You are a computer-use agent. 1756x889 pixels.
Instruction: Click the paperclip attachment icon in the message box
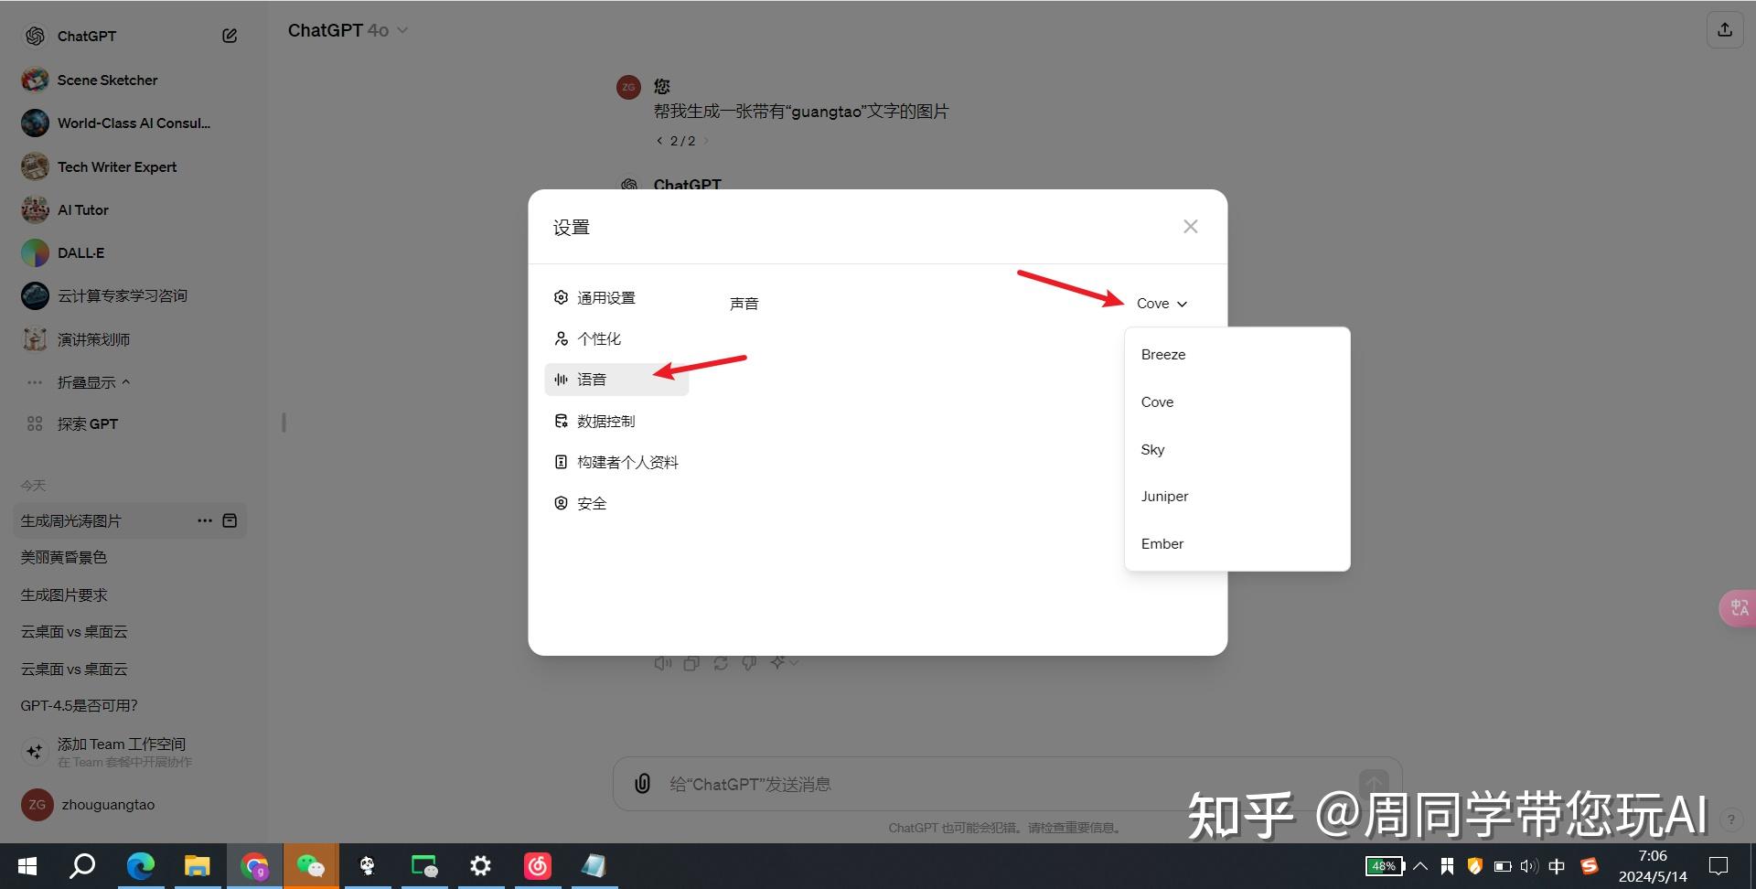[x=641, y=784]
